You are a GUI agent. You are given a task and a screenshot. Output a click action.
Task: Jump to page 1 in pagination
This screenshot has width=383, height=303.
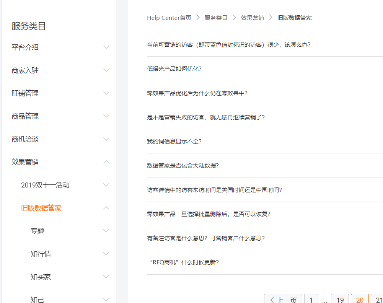[311, 299]
